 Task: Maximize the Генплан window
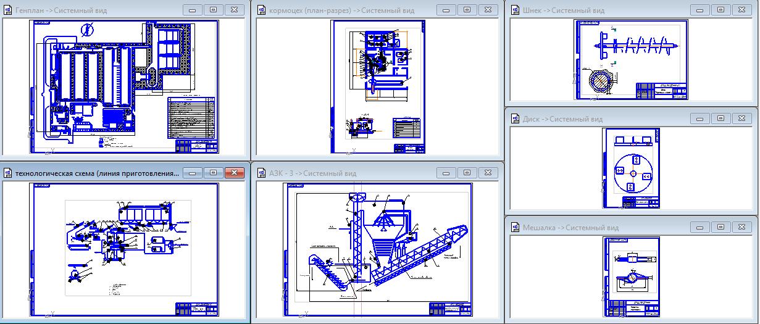pyautogui.click(x=214, y=10)
